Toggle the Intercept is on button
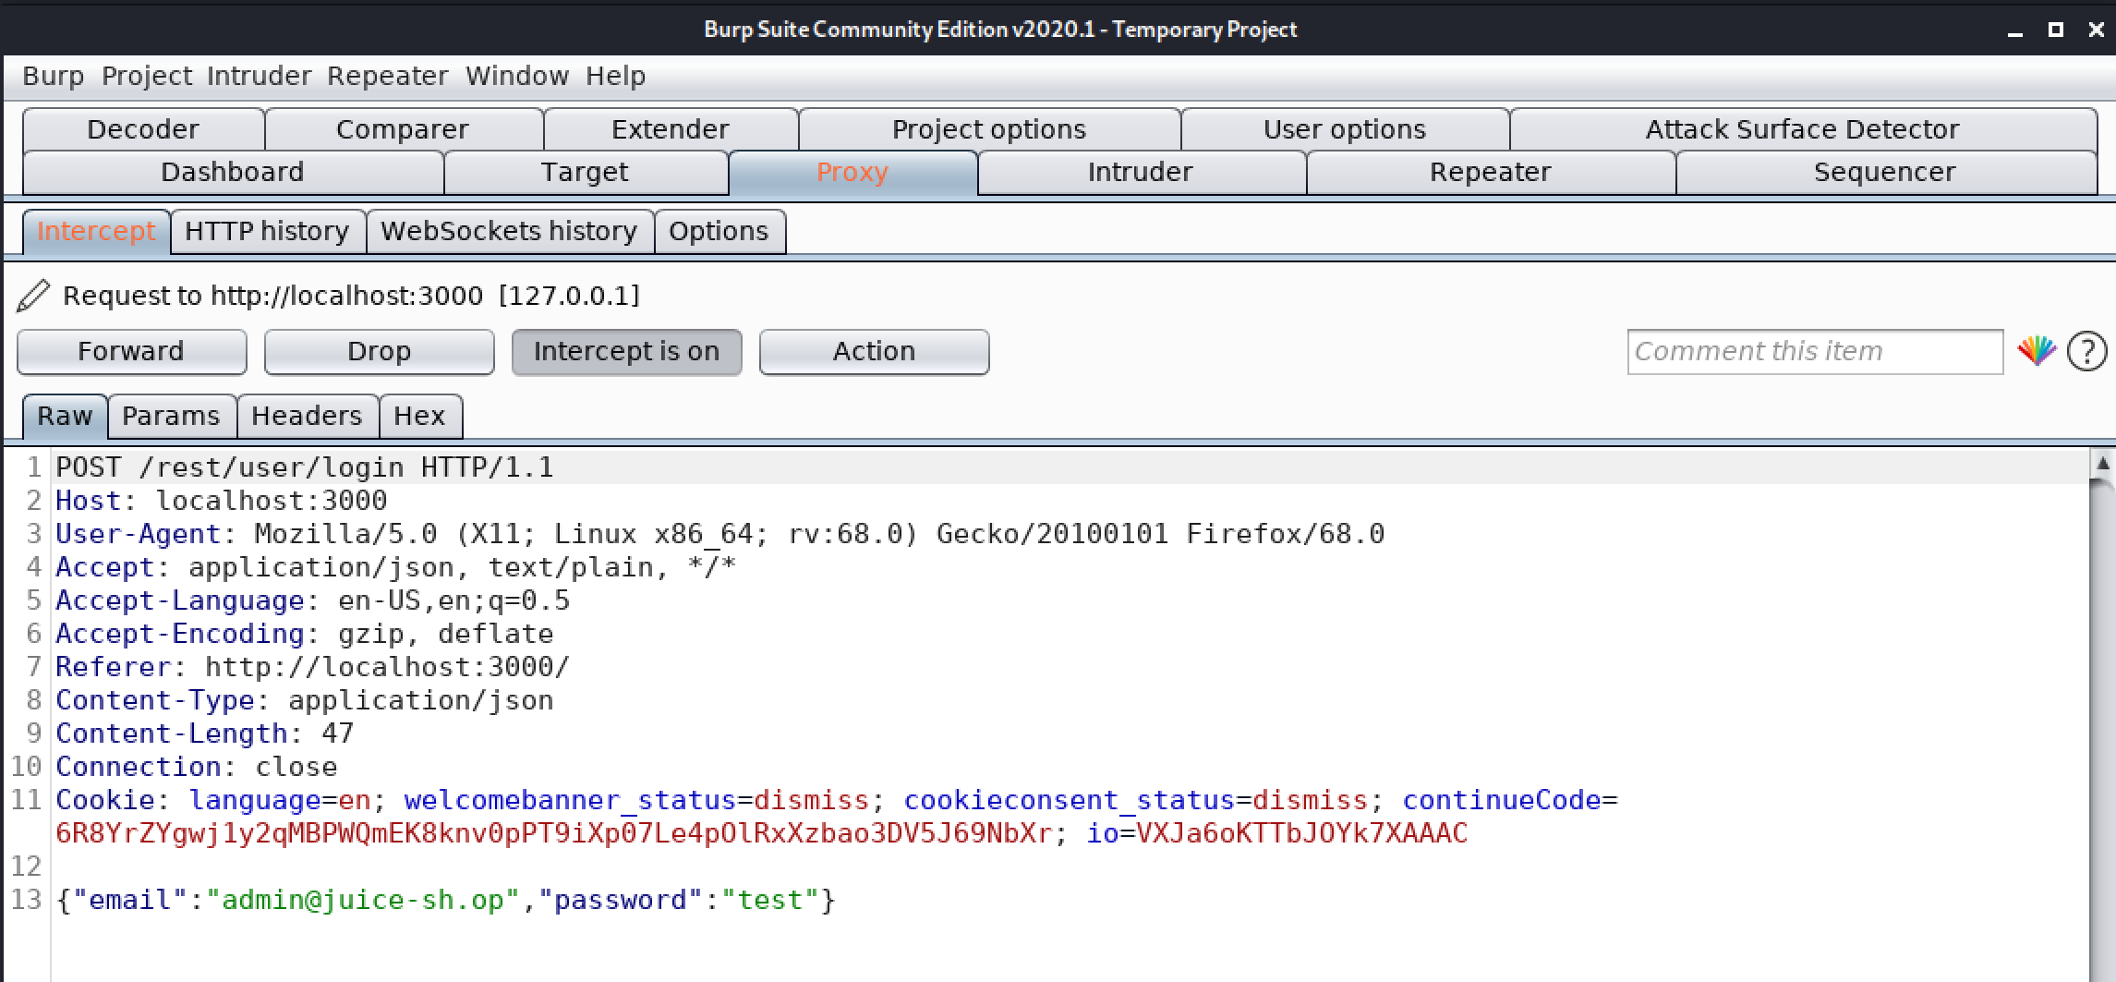Viewport: 2116px width, 982px height. click(626, 352)
